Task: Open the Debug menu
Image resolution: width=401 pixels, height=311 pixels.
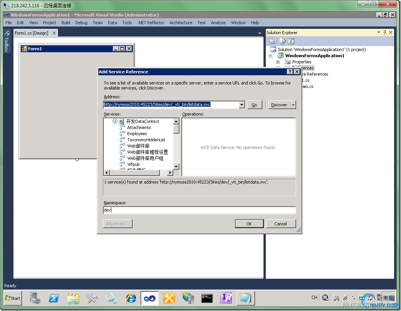Action: [x=81, y=23]
